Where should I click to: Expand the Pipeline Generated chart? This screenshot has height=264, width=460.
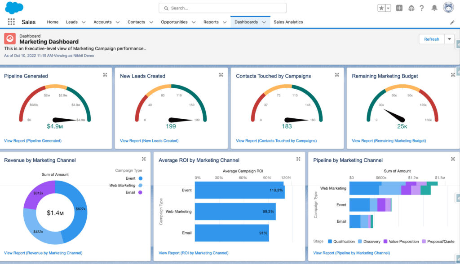click(105, 75)
